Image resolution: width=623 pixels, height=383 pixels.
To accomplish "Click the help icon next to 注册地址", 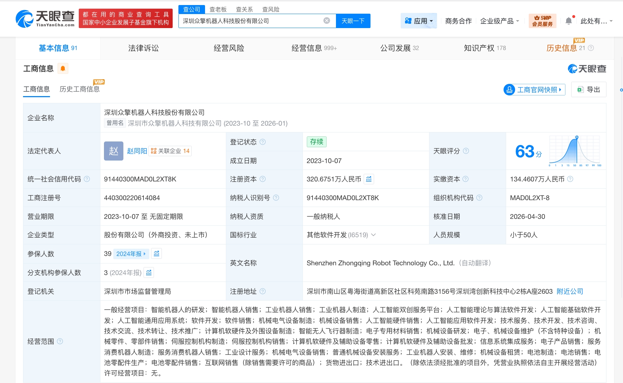I will point(263,291).
